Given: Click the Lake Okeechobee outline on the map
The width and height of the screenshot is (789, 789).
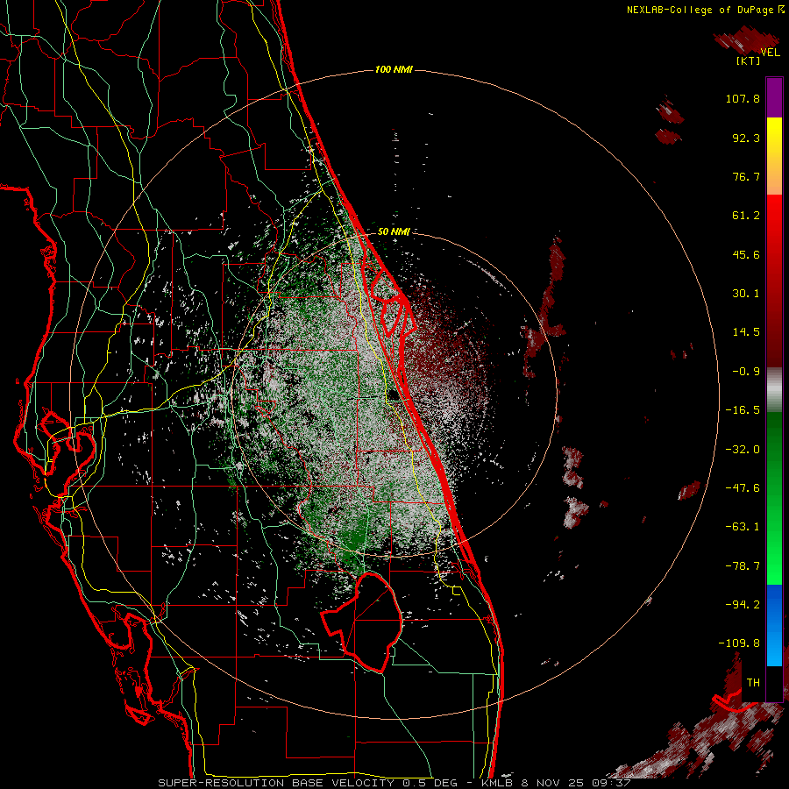Looking at the screenshot, I should point(363,623).
